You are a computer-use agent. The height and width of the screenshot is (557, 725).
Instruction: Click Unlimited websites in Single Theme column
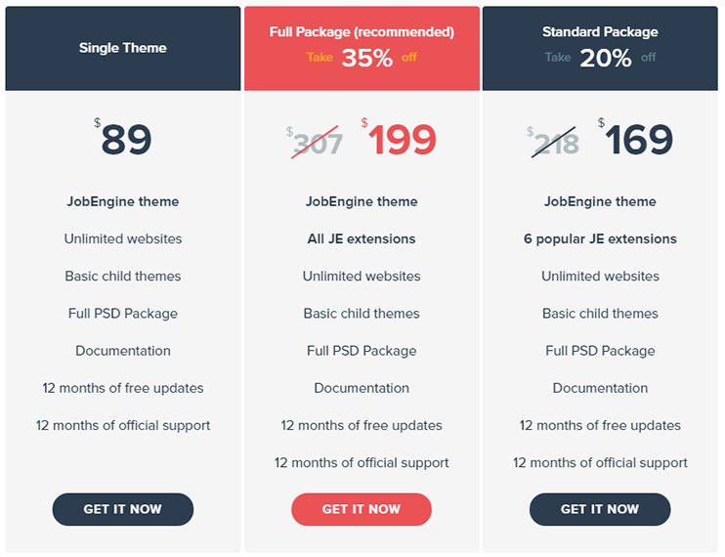(x=123, y=239)
